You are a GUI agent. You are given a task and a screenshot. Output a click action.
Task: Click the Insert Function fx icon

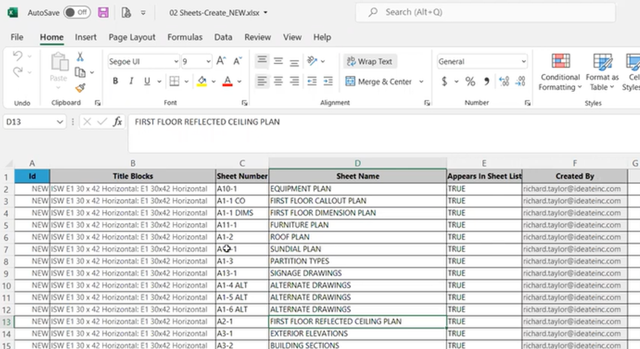pos(117,122)
